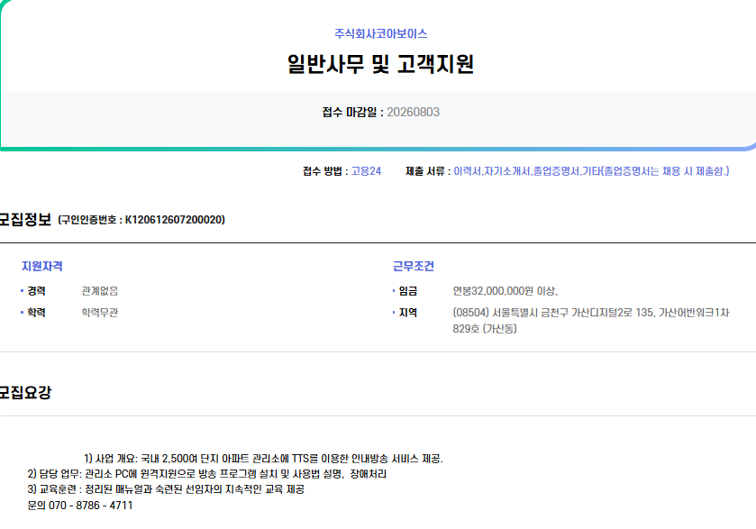Click the 지역 label
Screen dimensions: 756x529
(408, 313)
